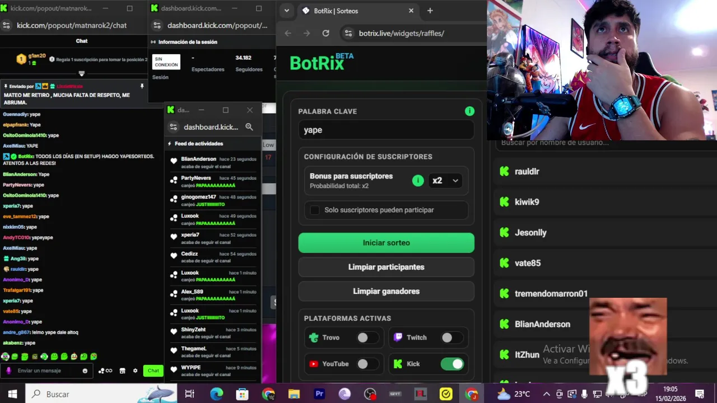The height and width of the screenshot is (403, 717).
Task: Disable the Kick platform switch
Action: click(x=452, y=364)
